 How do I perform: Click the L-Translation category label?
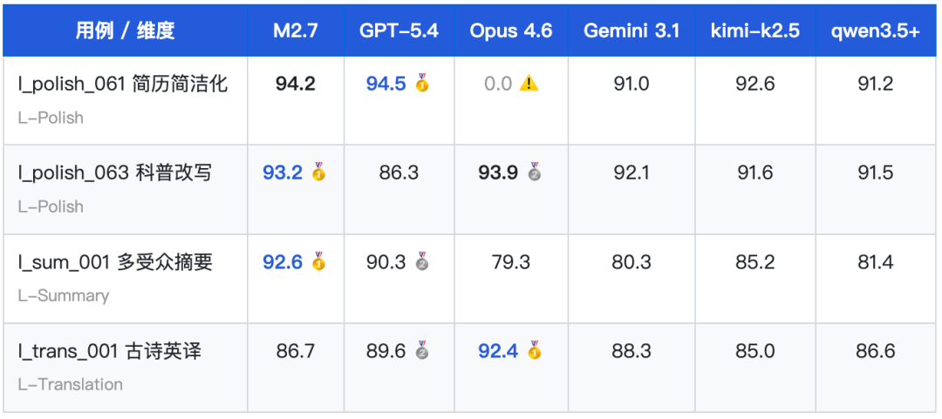(71, 384)
